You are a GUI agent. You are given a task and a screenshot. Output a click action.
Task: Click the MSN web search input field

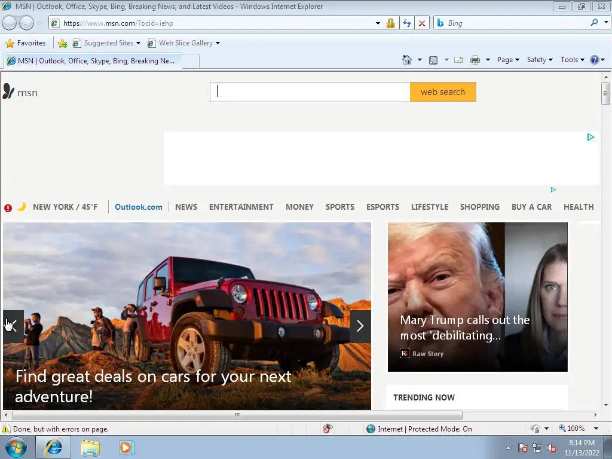click(x=310, y=92)
